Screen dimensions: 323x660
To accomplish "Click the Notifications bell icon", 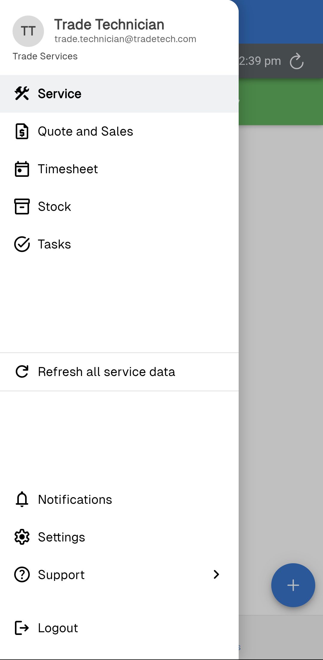I will 22,499.
